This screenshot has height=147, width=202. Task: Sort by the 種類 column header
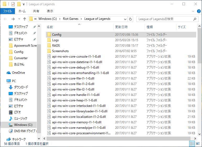click(x=160, y=27)
